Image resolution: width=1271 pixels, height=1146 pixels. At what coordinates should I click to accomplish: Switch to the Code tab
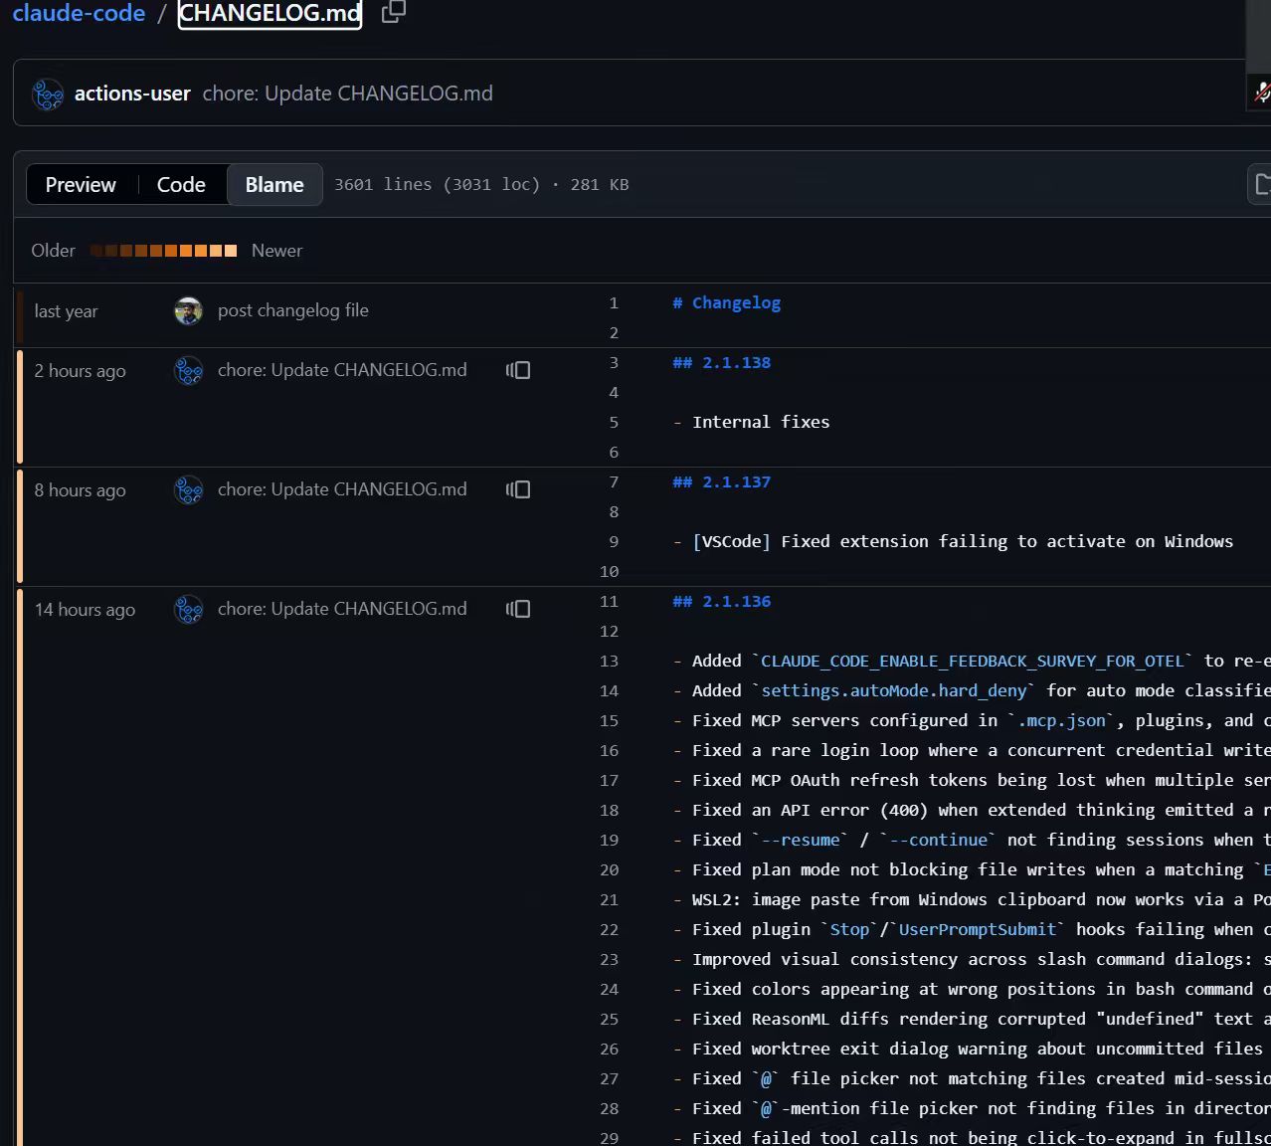(181, 185)
